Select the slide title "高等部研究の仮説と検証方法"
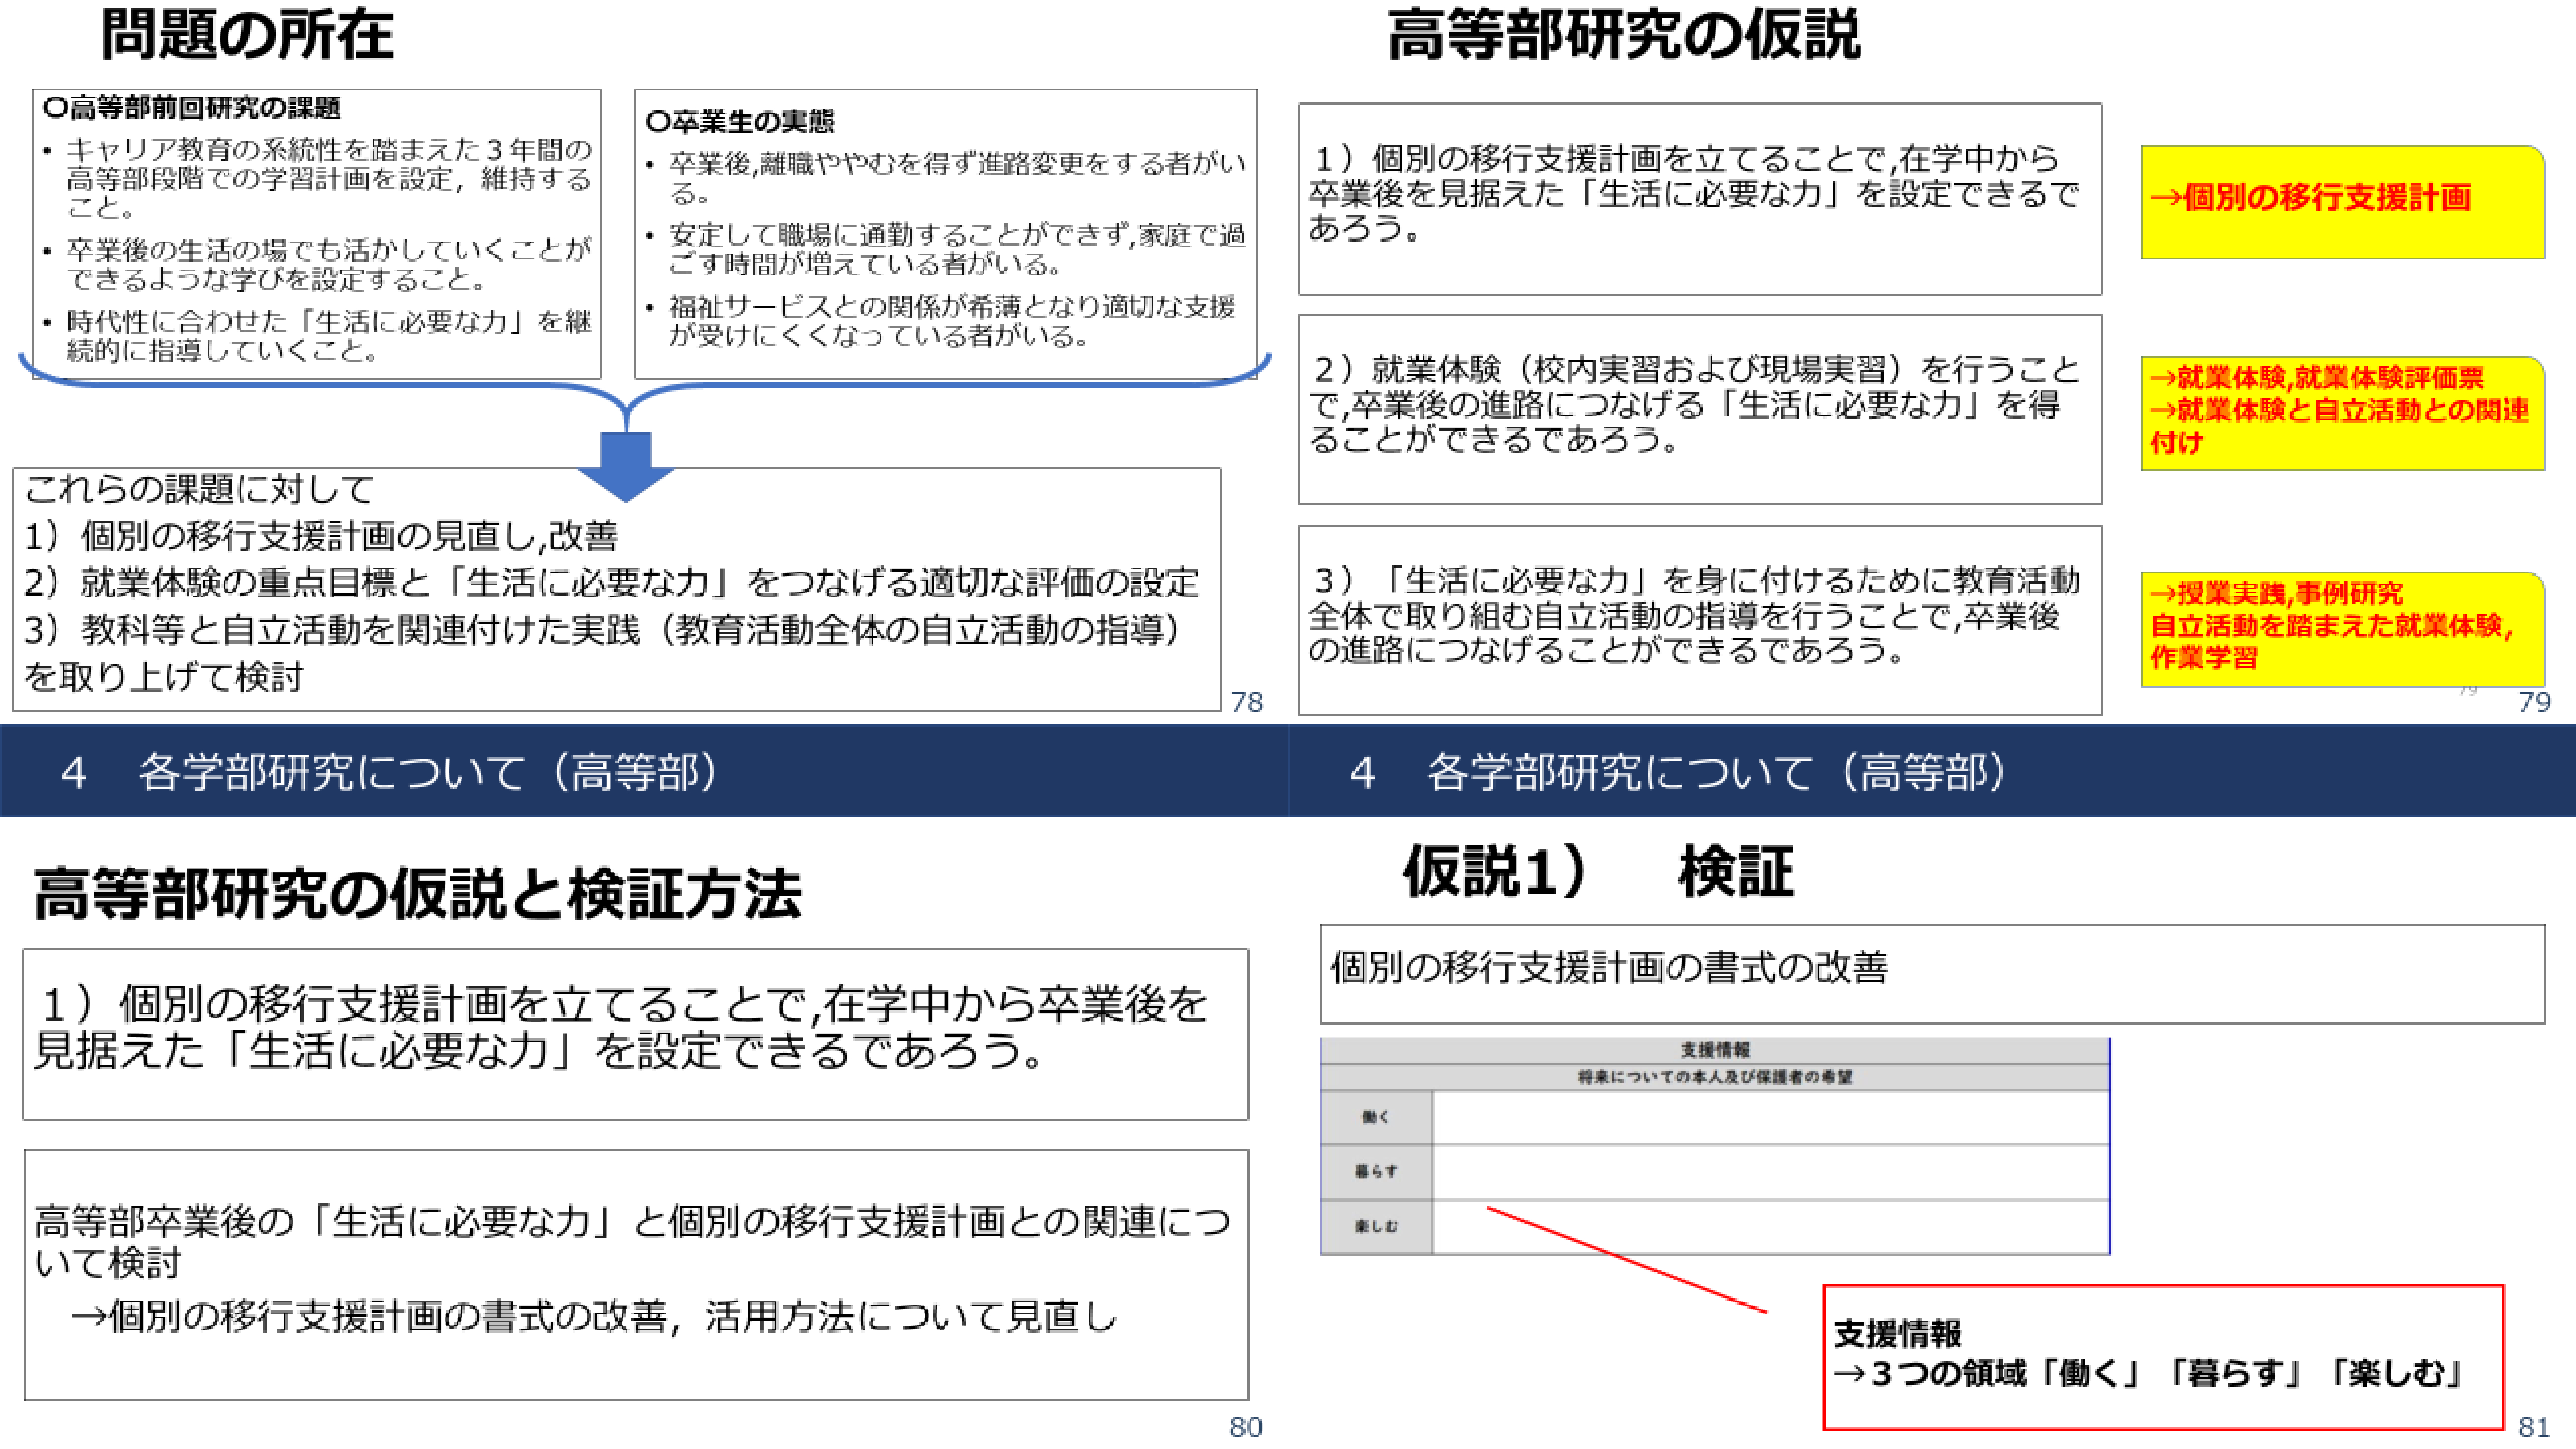This screenshot has width=2576, height=1449. pyautogui.click(x=417, y=893)
